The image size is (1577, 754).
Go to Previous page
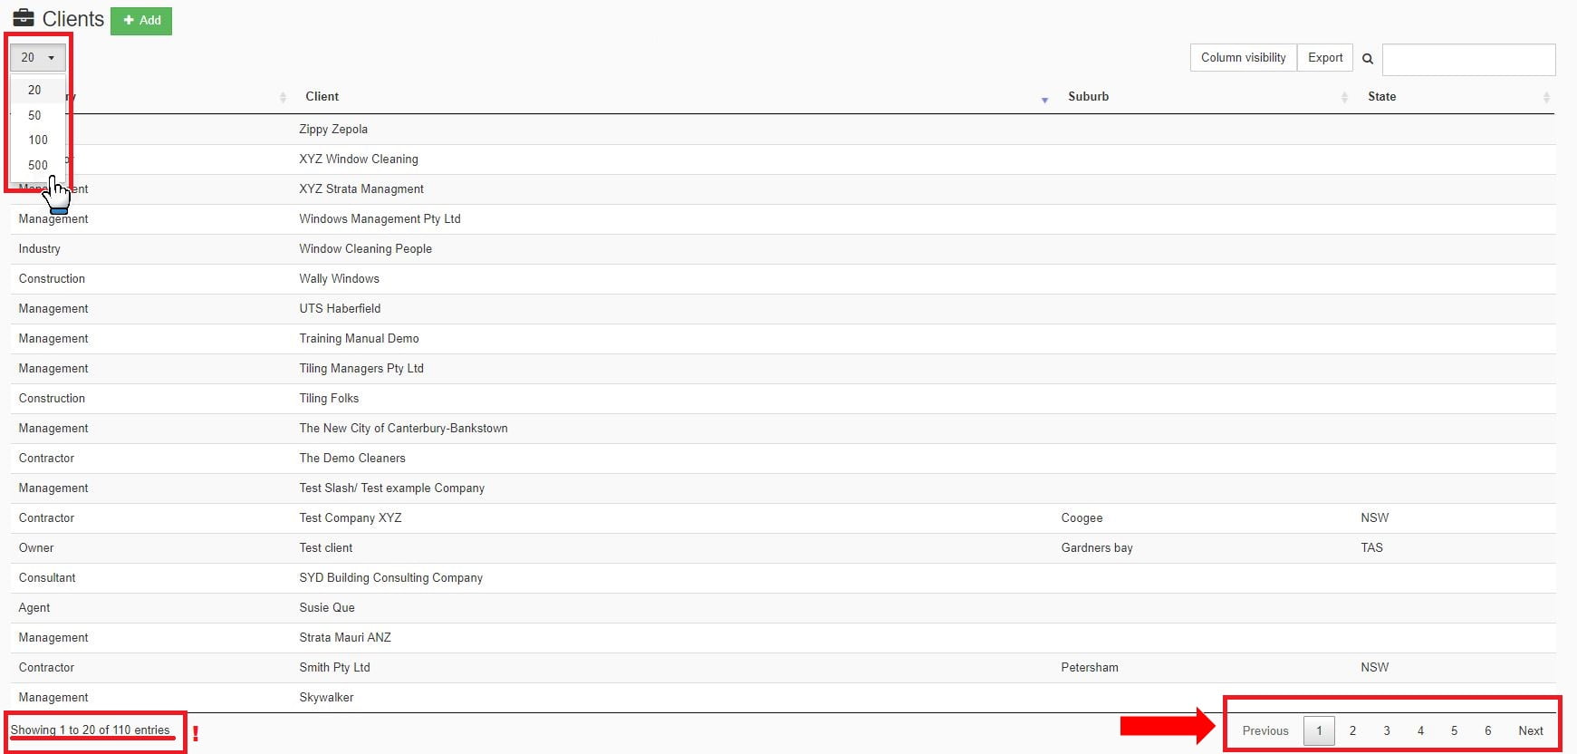pyautogui.click(x=1265, y=730)
